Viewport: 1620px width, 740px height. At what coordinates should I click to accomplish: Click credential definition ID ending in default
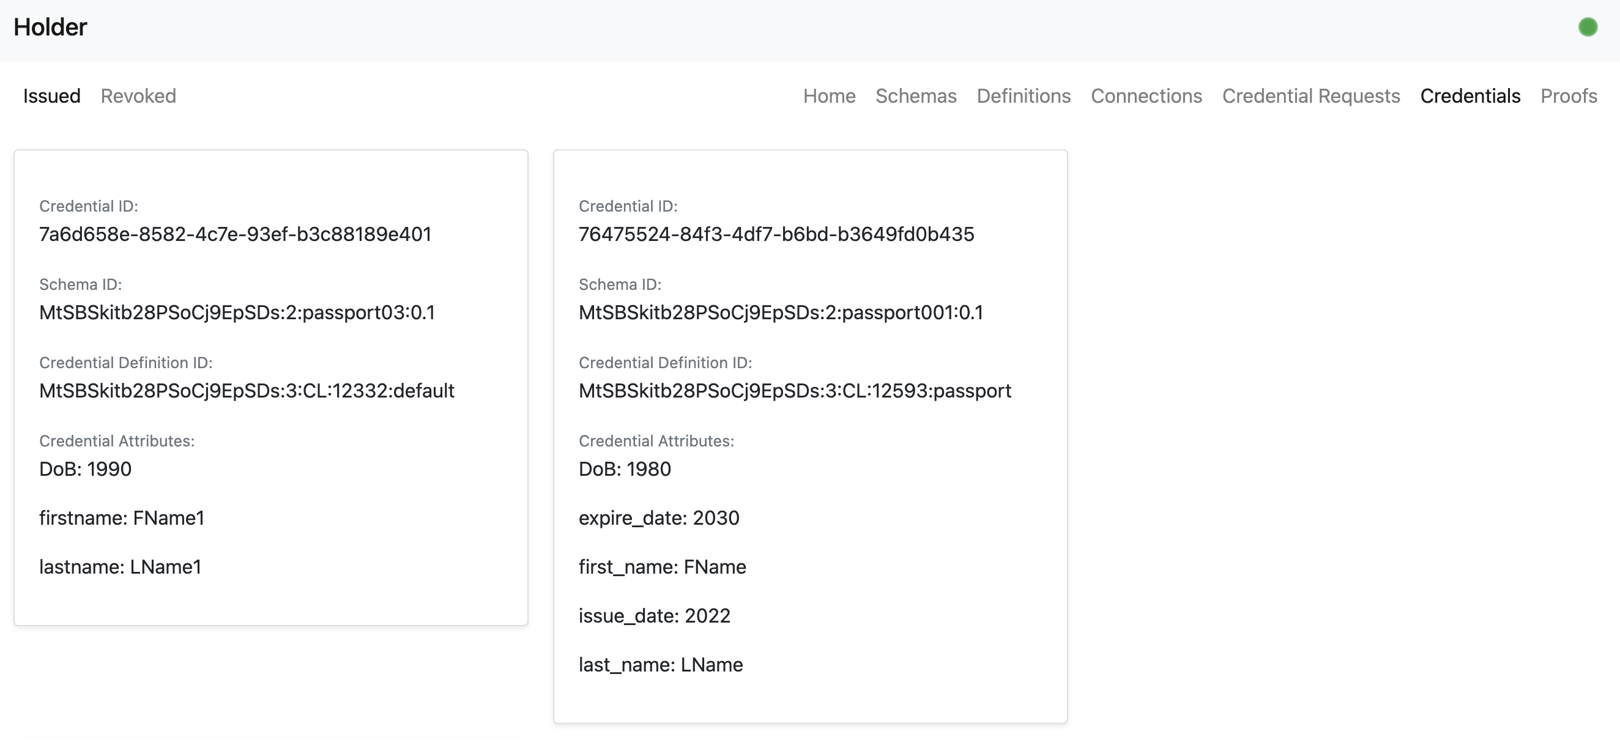tap(247, 390)
